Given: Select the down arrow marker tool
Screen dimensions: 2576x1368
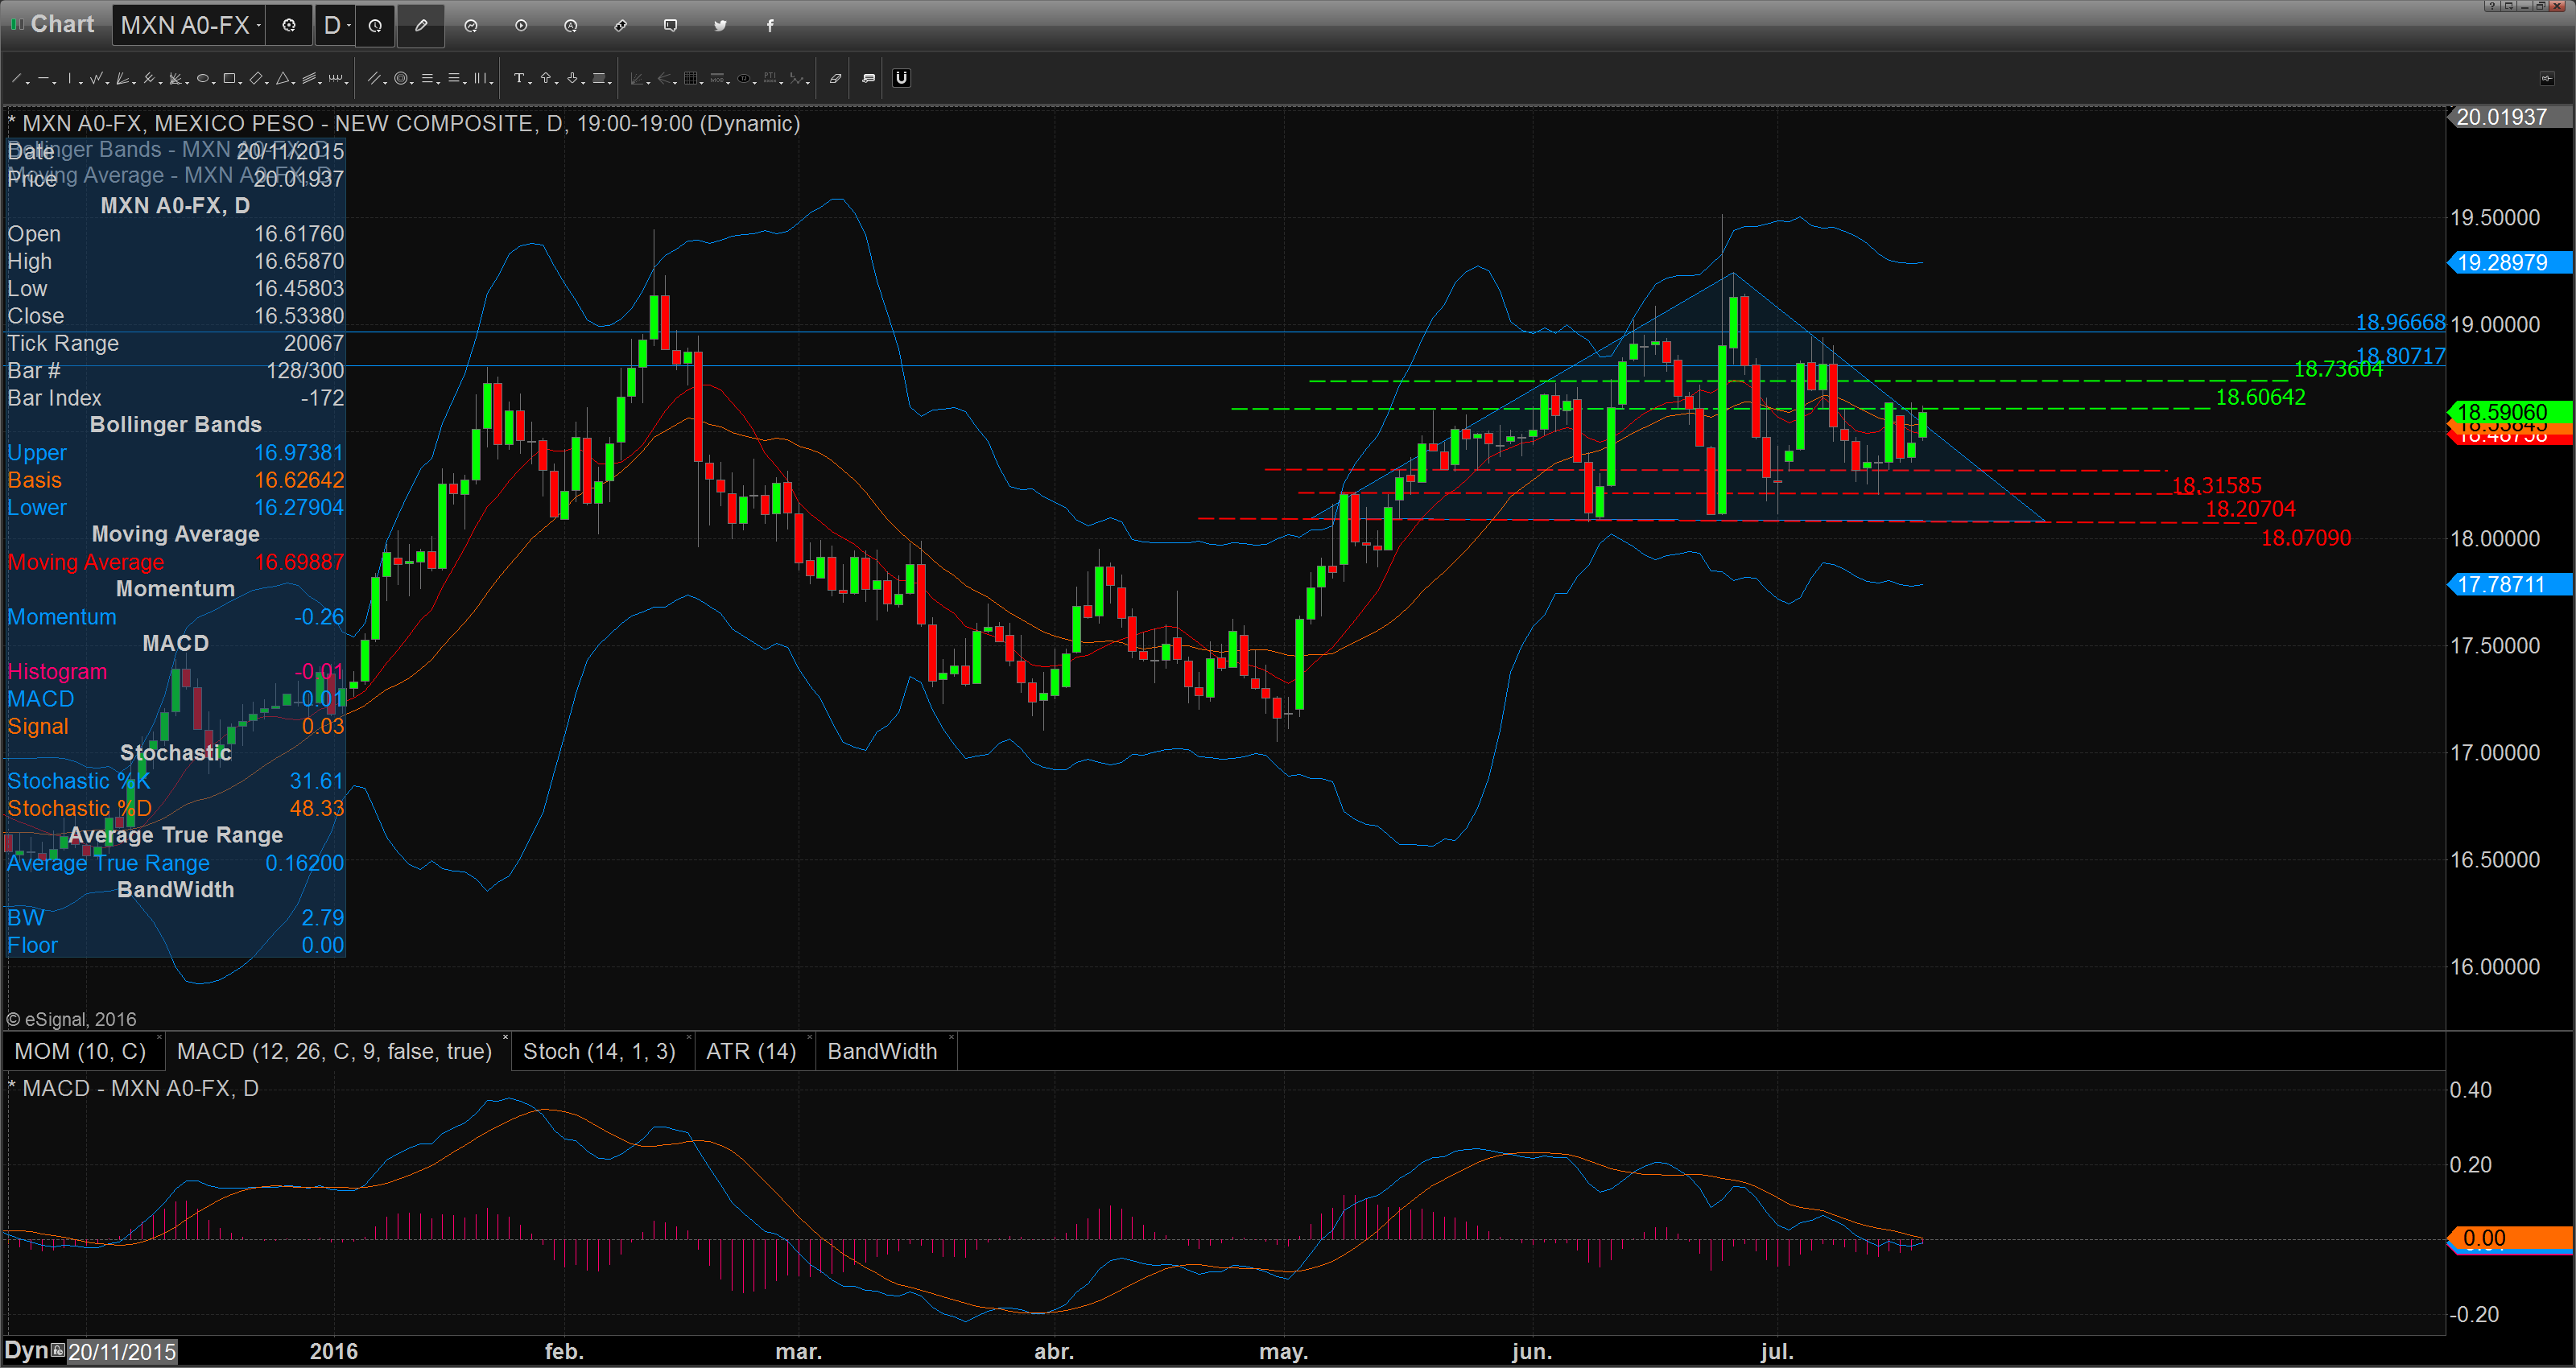Looking at the screenshot, I should (x=572, y=78).
